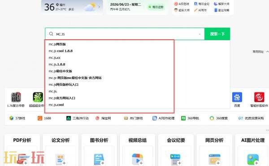Select the AI图片处理 tab
The height and width of the screenshot is (166, 269).
click(x=253, y=140)
